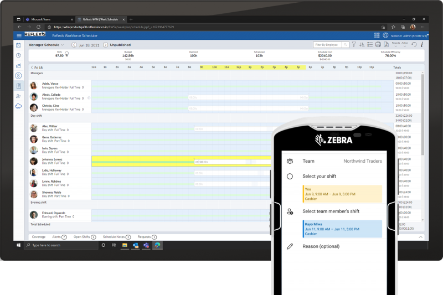Viewport: 443px width, 295px height.
Task: Go to next date with right arrow
Action: tap(105, 45)
